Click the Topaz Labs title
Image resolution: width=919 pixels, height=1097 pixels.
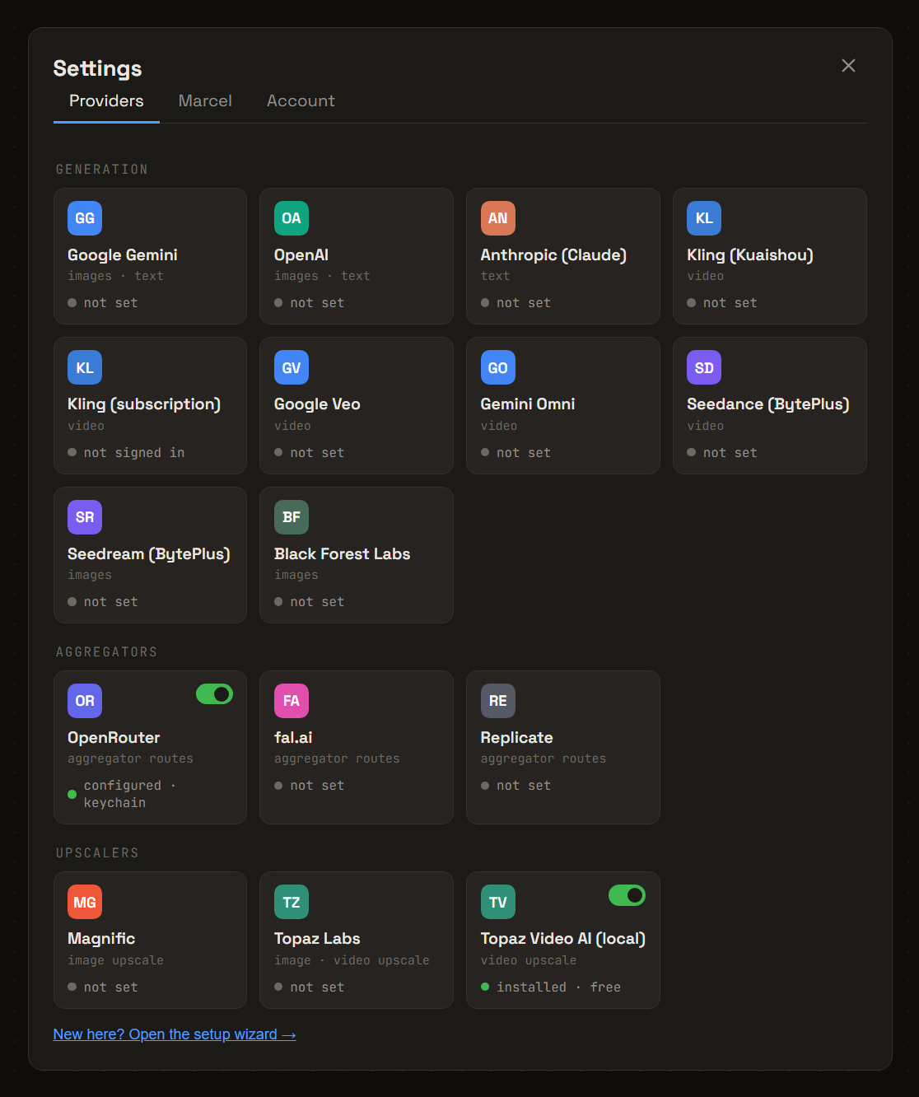click(317, 939)
